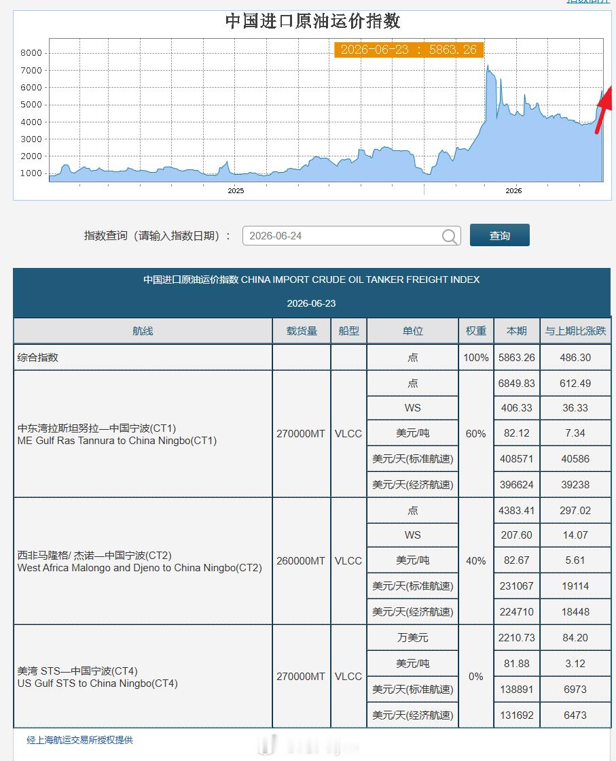The image size is (616, 761).
Task: Click the 0% weight cell
Action: click(x=476, y=677)
